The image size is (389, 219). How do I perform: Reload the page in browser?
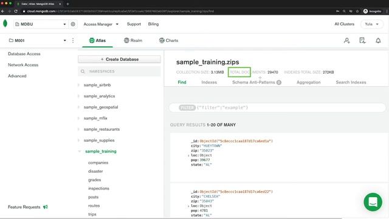coord(16,11)
